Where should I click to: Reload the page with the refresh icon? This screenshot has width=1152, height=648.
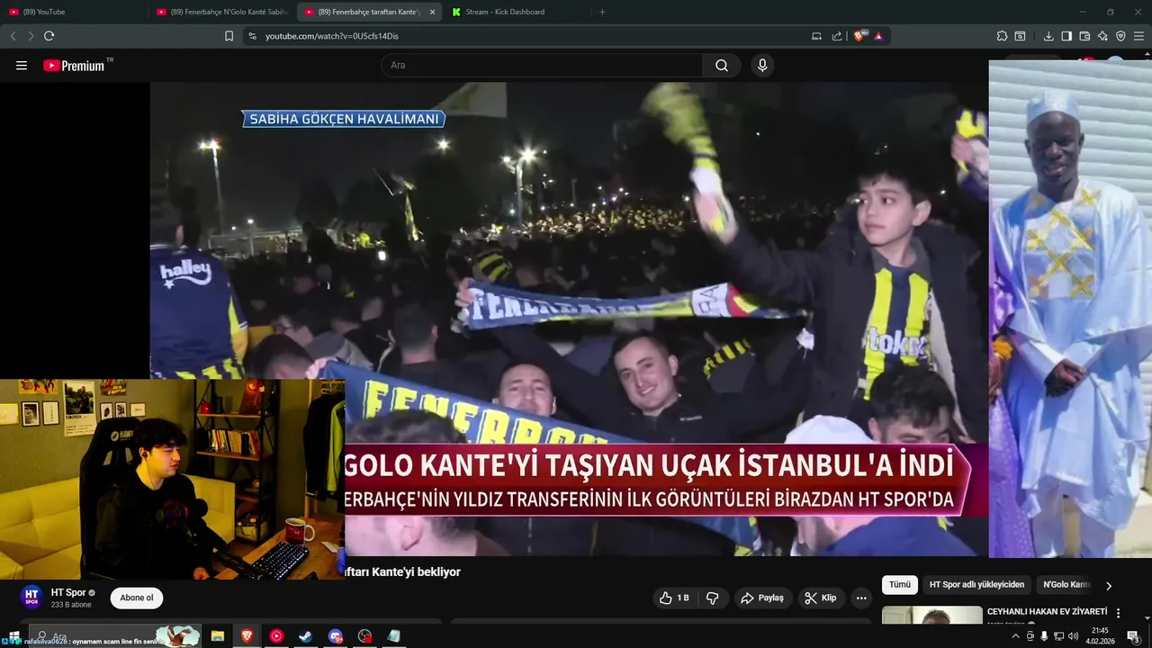click(x=49, y=36)
